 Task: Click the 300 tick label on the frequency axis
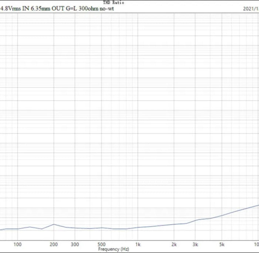tap(75, 244)
